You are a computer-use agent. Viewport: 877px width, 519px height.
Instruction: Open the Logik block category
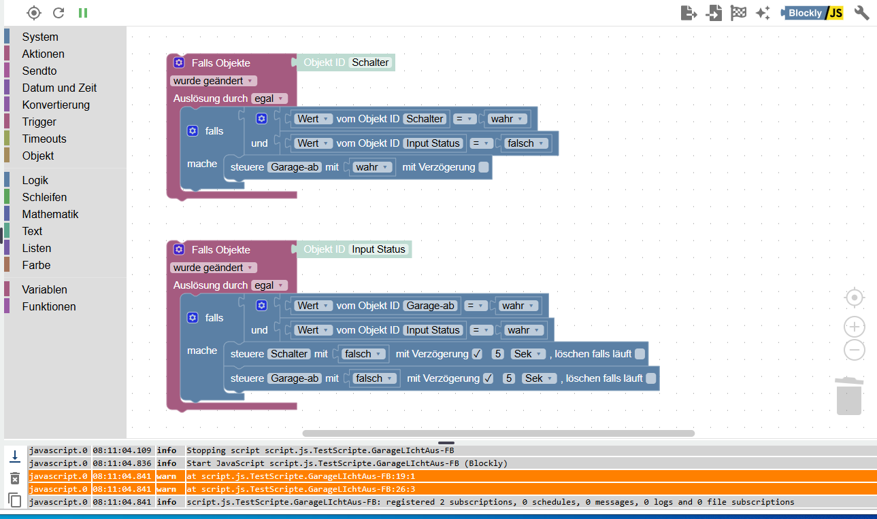coord(35,180)
